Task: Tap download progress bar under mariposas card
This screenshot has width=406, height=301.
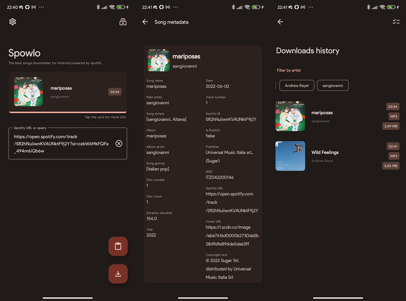Action: (x=67, y=112)
